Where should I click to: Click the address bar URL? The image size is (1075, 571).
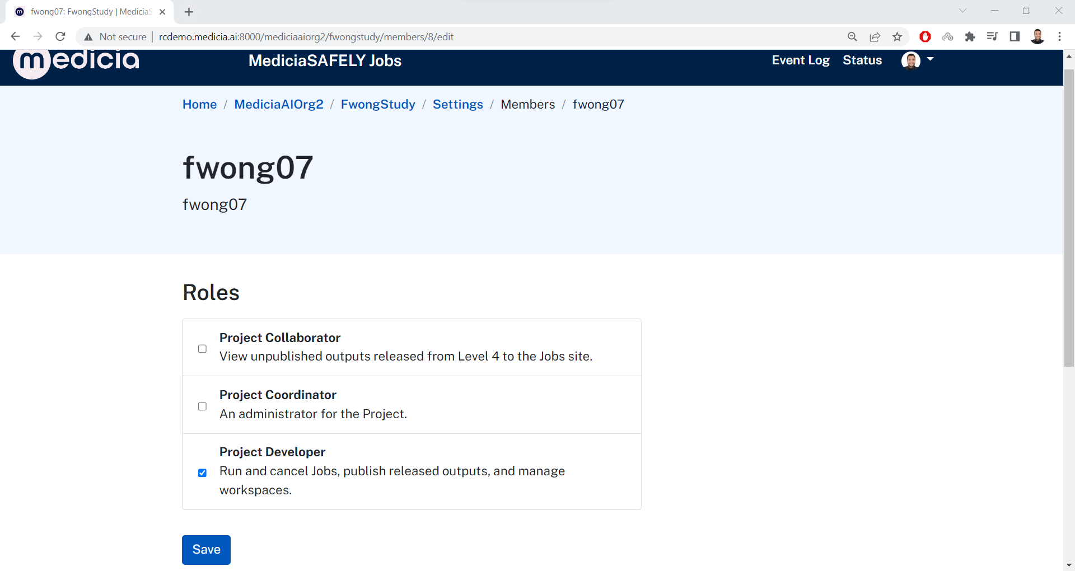[x=306, y=37]
